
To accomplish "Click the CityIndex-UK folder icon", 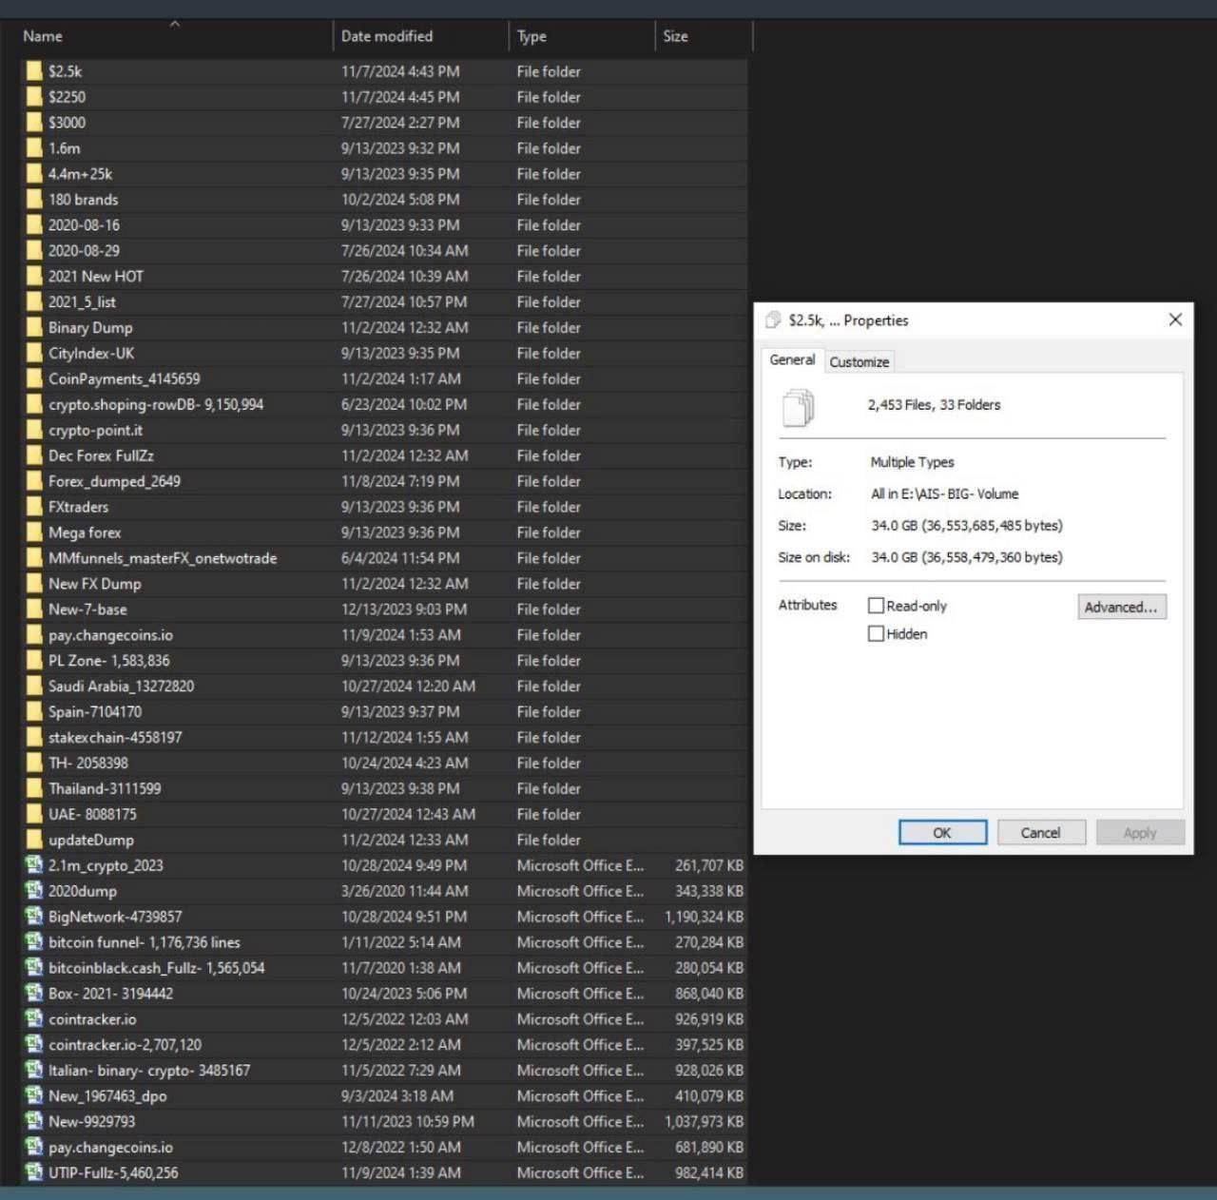I will [x=34, y=354].
